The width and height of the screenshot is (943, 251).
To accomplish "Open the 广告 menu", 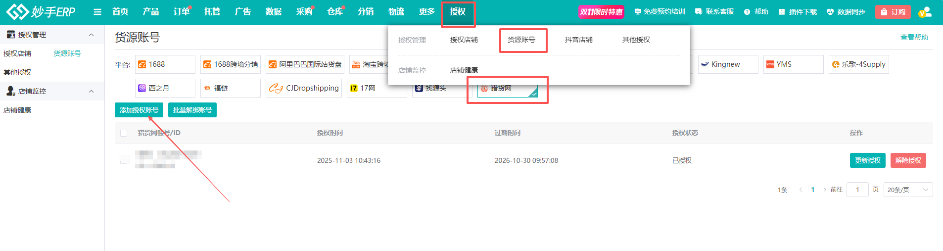I will click(x=243, y=12).
